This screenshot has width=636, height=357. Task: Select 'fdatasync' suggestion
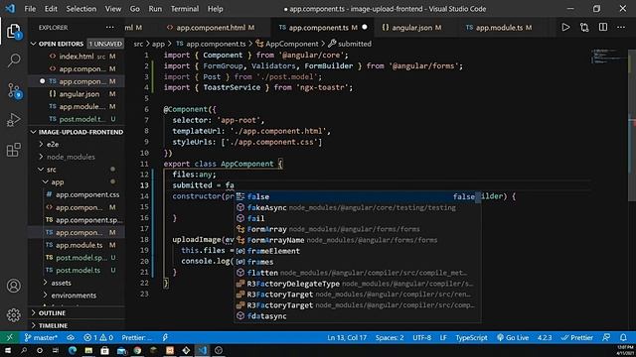coord(358,316)
